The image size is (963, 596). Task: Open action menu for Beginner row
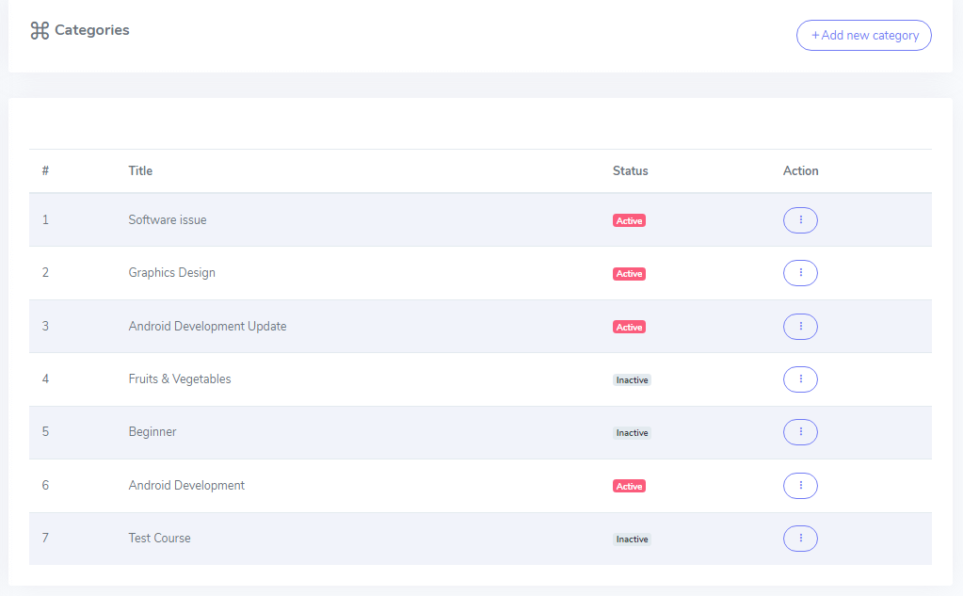(x=800, y=432)
